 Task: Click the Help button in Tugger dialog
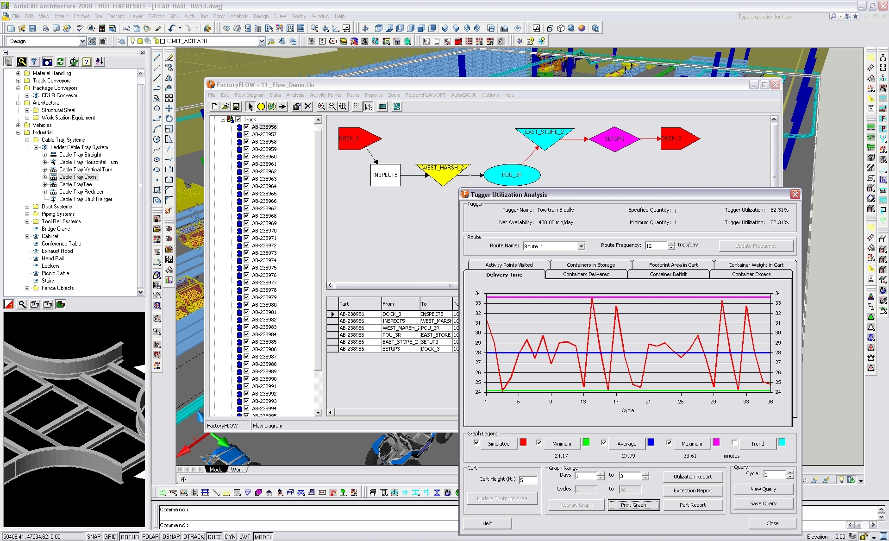coord(487,523)
